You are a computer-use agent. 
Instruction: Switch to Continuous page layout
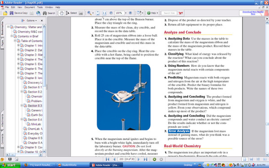[252, 159]
